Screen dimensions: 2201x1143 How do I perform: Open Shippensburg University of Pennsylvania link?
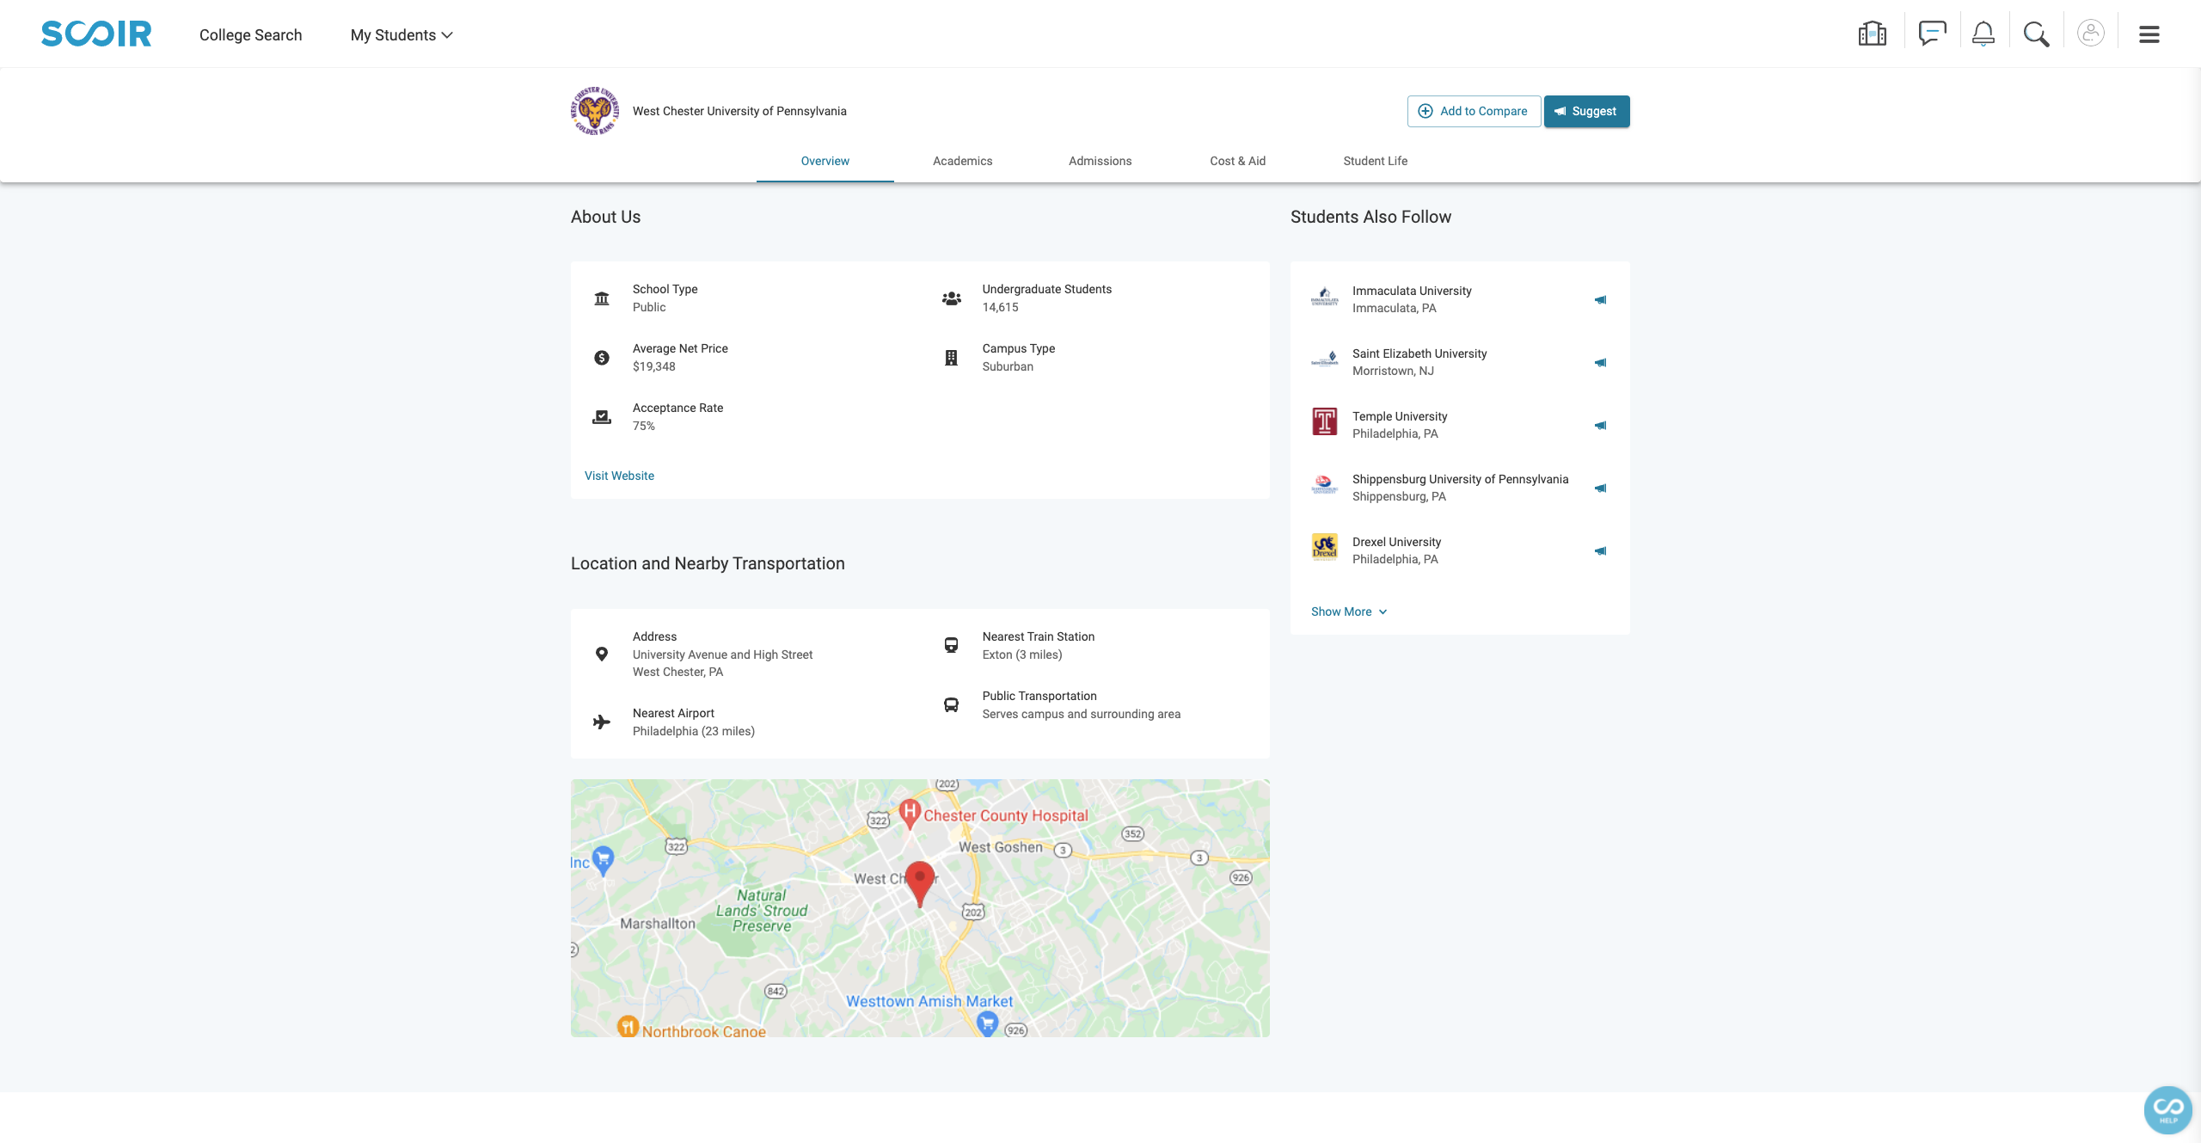coord(1460,479)
